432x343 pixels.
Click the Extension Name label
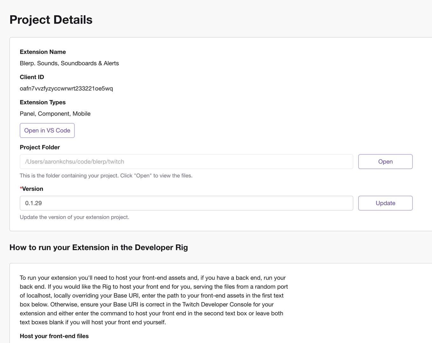tap(43, 52)
